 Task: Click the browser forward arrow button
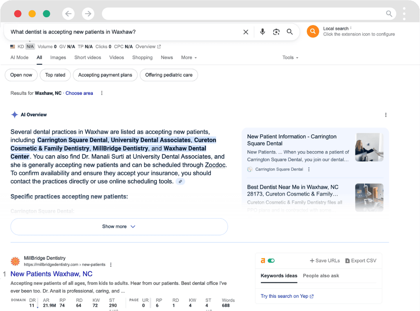pos(88,14)
